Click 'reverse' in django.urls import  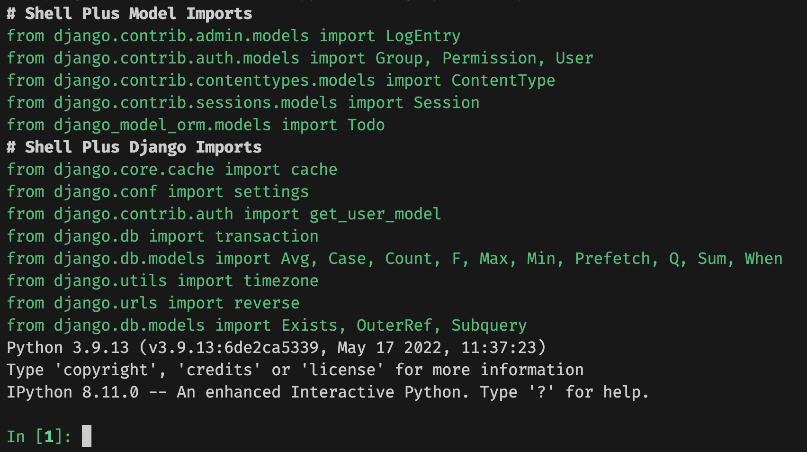tap(267, 303)
